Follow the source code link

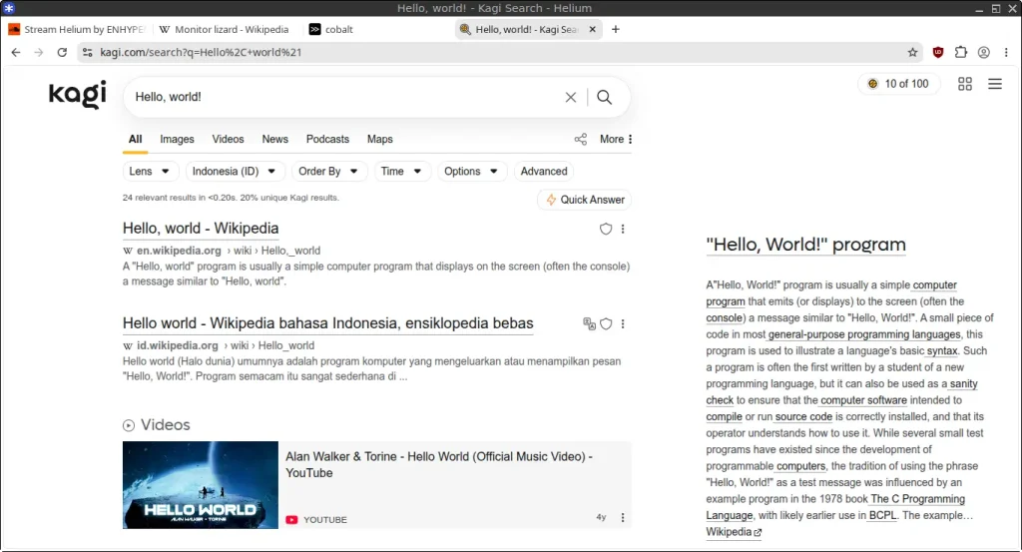tap(803, 416)
